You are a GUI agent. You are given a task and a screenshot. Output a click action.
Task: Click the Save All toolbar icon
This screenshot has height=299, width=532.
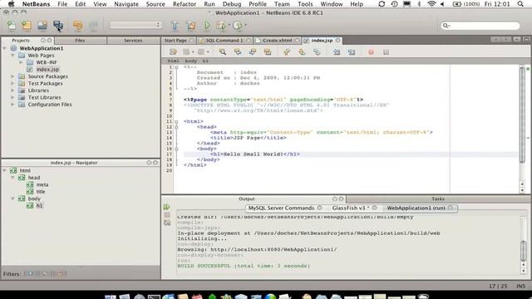(x=58, y=26)
